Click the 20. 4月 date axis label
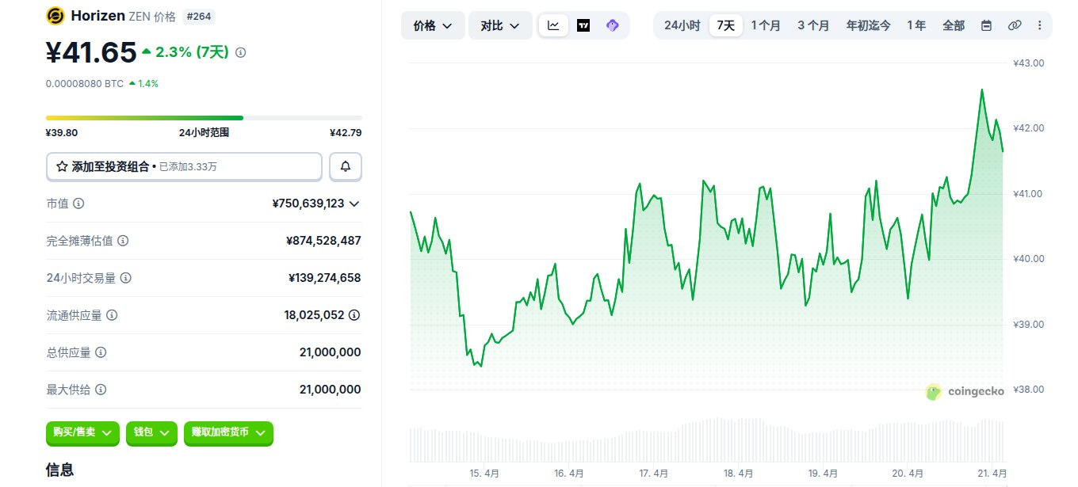The height and width of the screenshot is (487, 1078). pos(908,474)
